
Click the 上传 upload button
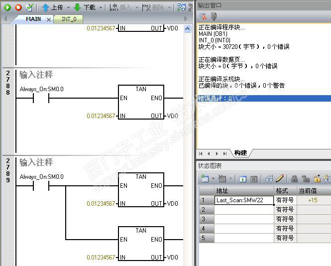(x=52, y=7)
